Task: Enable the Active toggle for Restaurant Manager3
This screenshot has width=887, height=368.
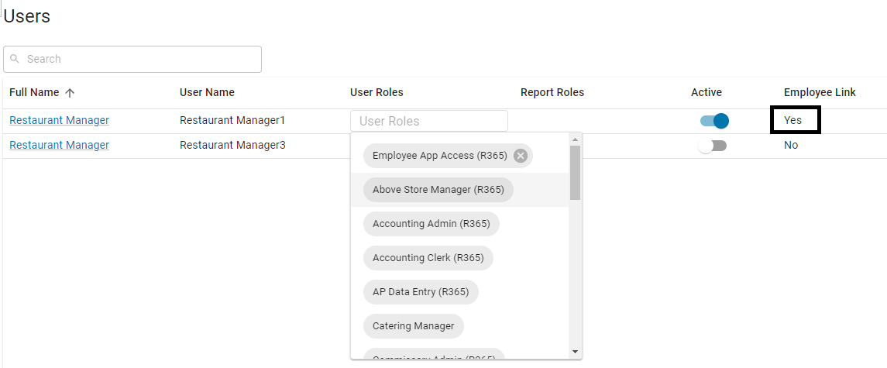Action: coord(713,146)
